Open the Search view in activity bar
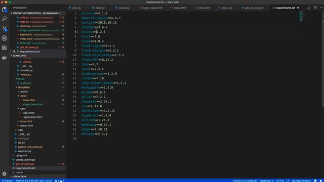The height and width of the screenshot is (182, 324). (5, 19)
